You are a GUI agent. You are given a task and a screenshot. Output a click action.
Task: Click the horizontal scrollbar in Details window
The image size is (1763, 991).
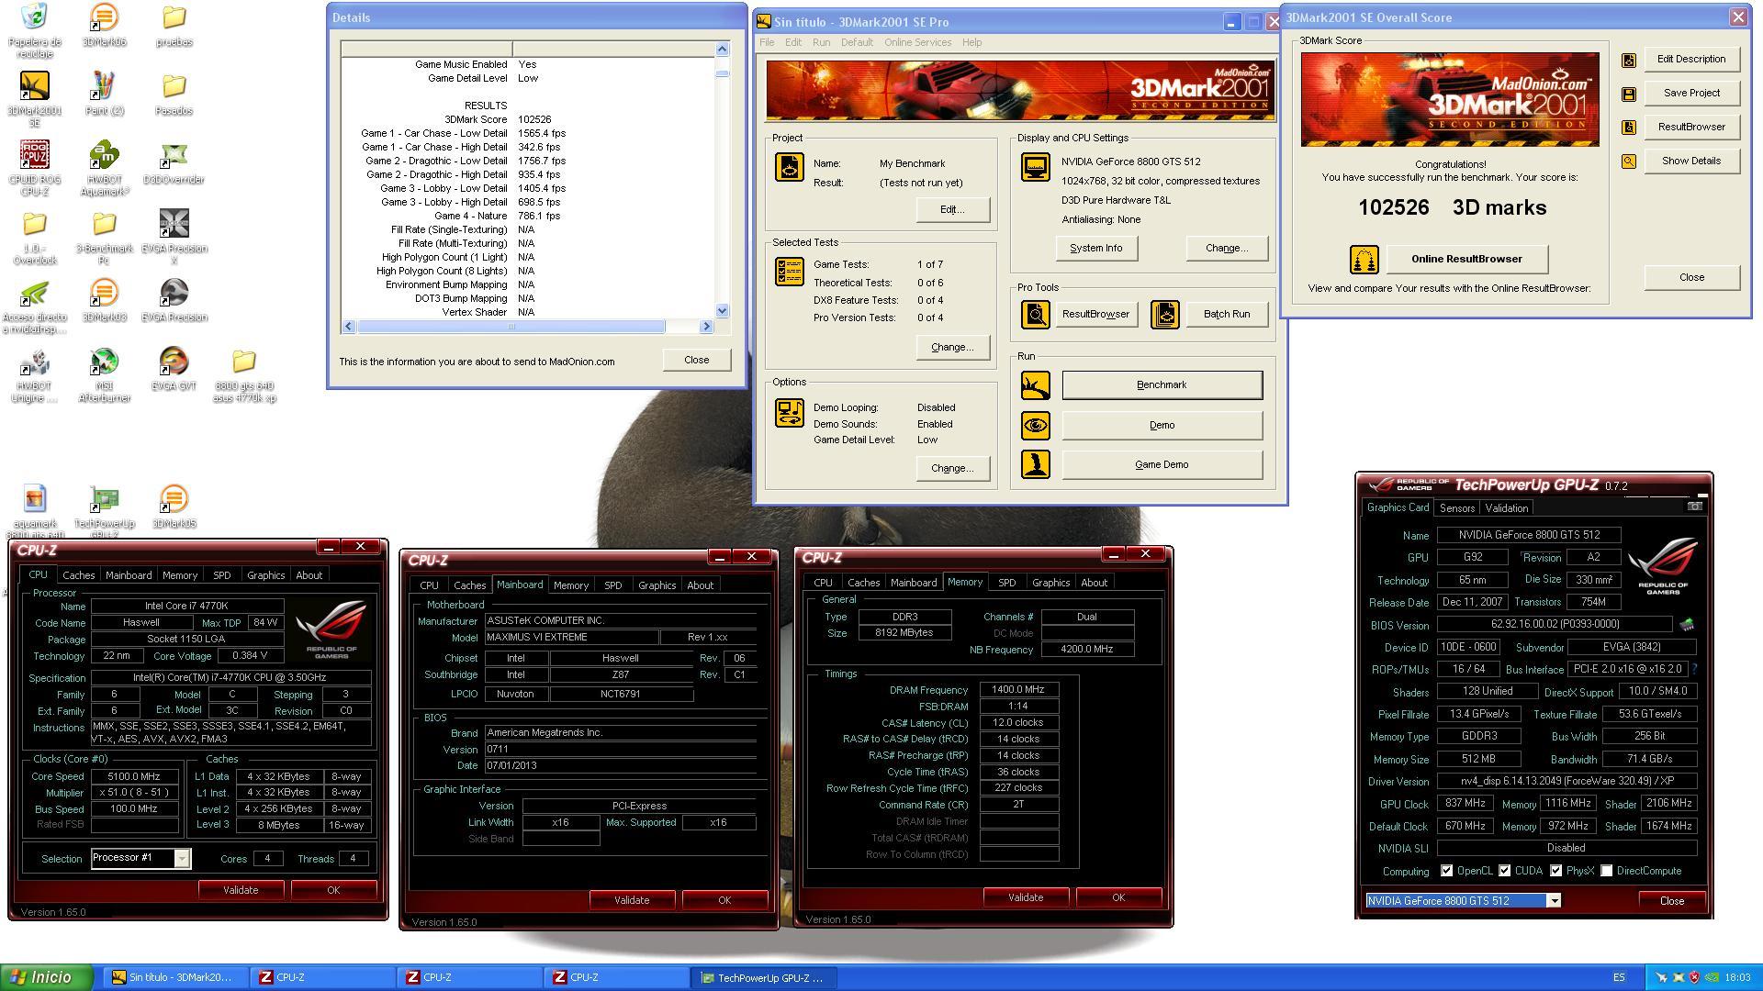[x=511, y=327]
